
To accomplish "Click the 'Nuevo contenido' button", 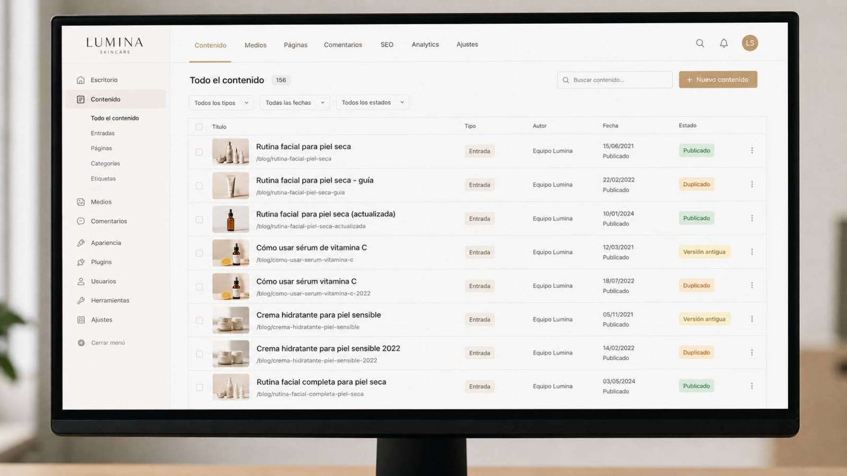I will 718,79.
